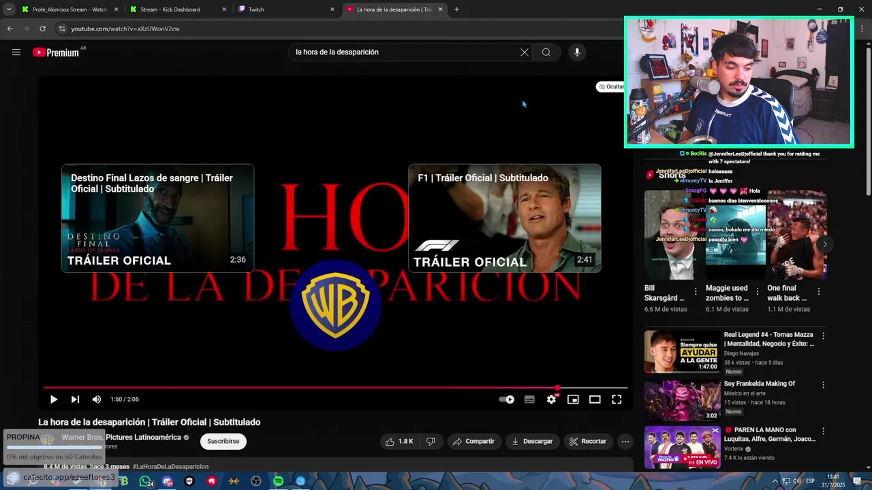872x490 pixels.
Task: Clear the search box with X
Action: click(x=525, y=52)
